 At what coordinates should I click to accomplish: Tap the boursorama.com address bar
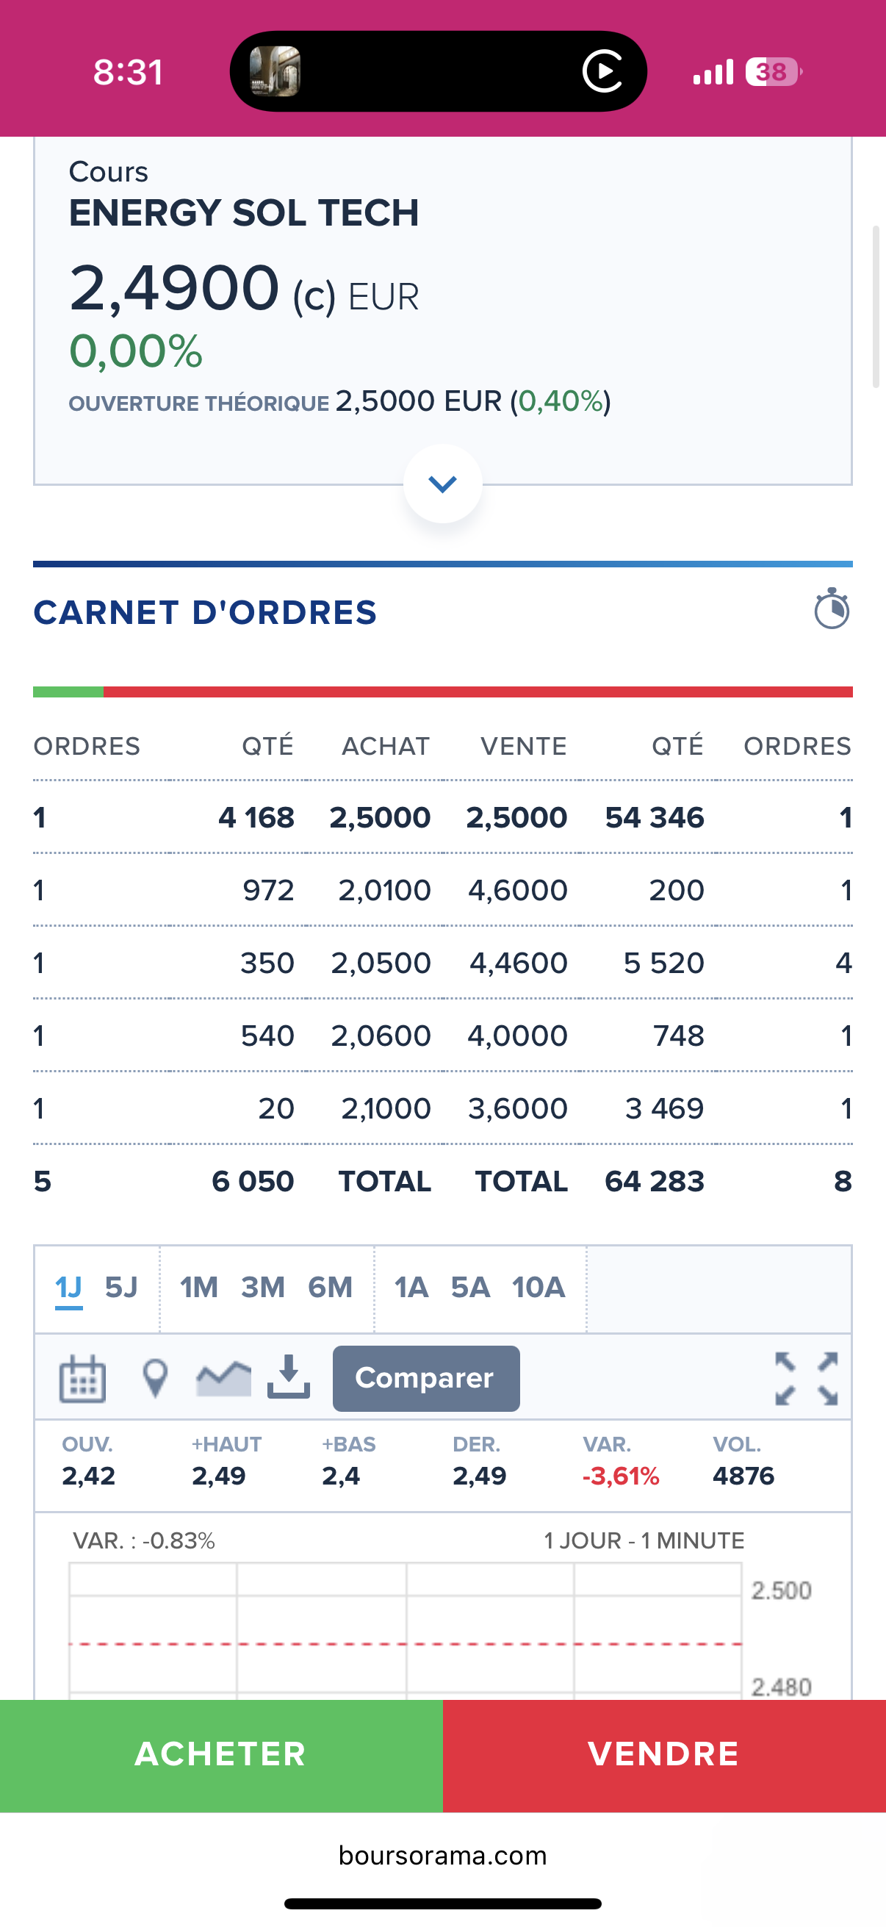(442, 1855)
